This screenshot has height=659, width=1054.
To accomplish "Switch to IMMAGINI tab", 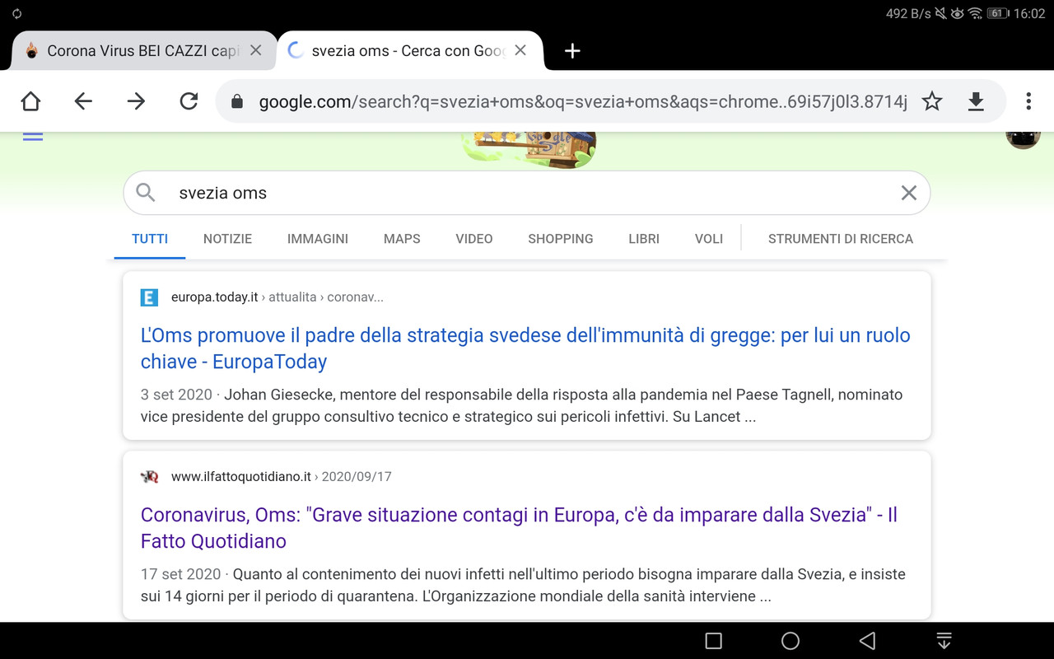I will coord(318,239).
